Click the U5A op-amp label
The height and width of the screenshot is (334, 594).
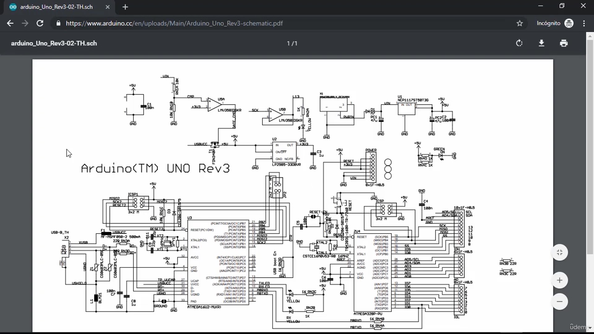click(x=221, y=99)
